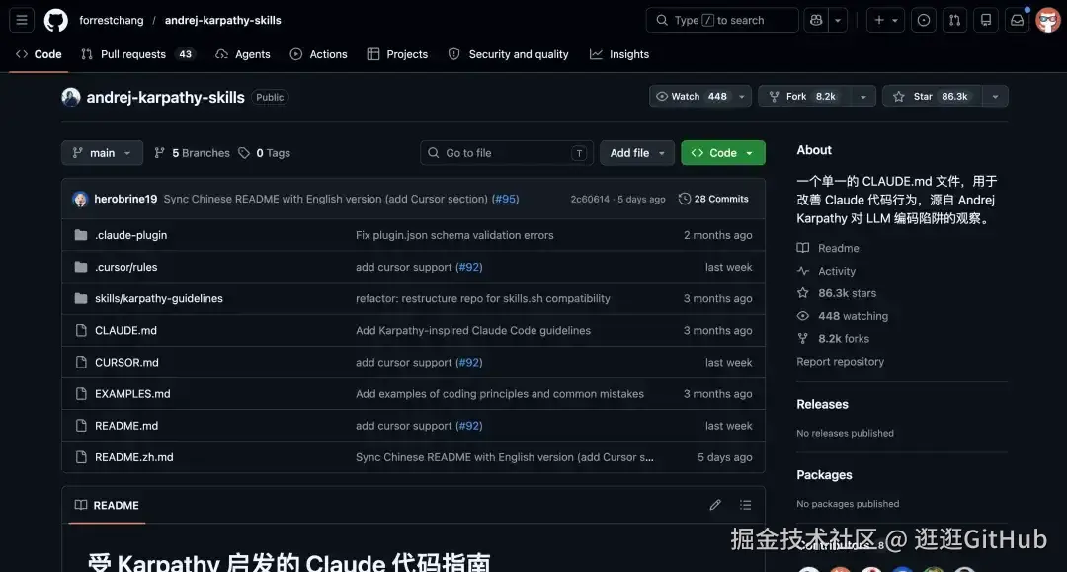
Task: Open the green Code dropdown button
Action: point(722,153)
